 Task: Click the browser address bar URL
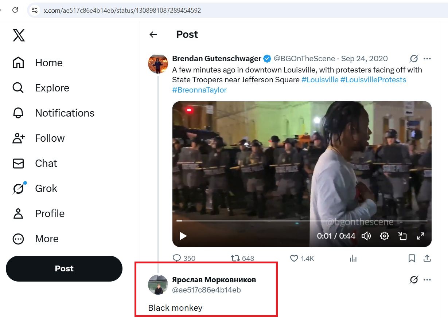click(122, 11)
